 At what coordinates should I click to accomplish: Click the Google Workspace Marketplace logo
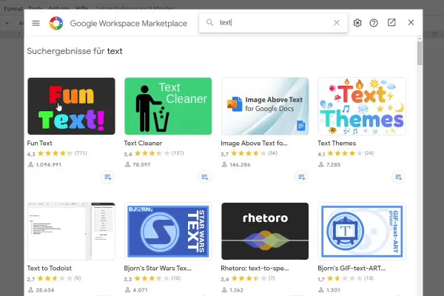(56, 23)
